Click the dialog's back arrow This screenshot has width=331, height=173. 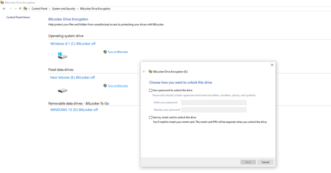click(x=144, y=71)
